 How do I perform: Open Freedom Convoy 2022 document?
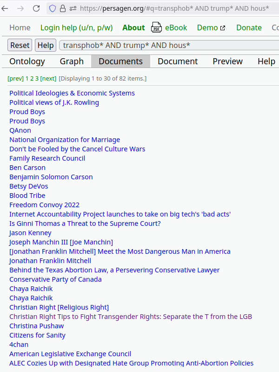pos(44,205)
